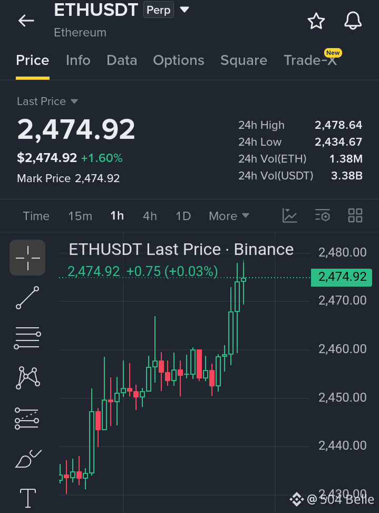Image resolution: width=379 pixels, height=513 pixels.
Task: Tap the 2,450.00 price axis label
Action: 343,397
